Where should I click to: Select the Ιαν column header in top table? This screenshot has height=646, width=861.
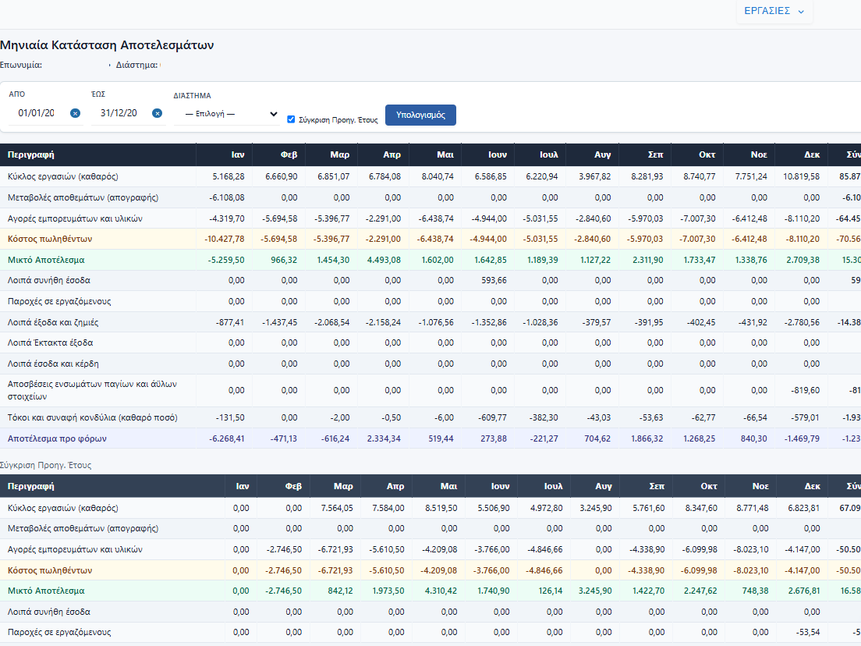click(x=238, y=155)
